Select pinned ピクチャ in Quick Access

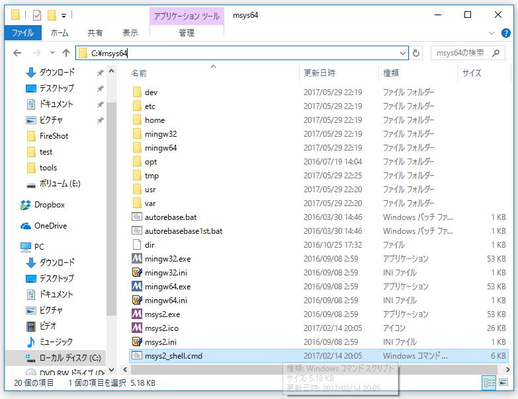coord(51,120)
